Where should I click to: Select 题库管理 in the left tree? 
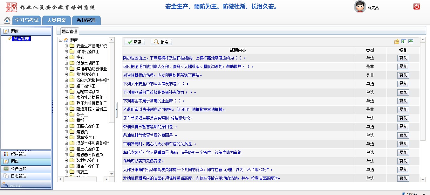click(x=21, y=39)
